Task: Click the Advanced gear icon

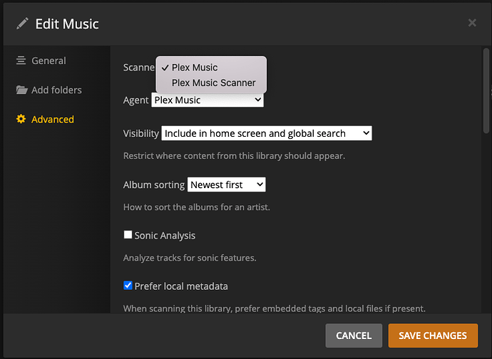Action: [x=21, y=120]
